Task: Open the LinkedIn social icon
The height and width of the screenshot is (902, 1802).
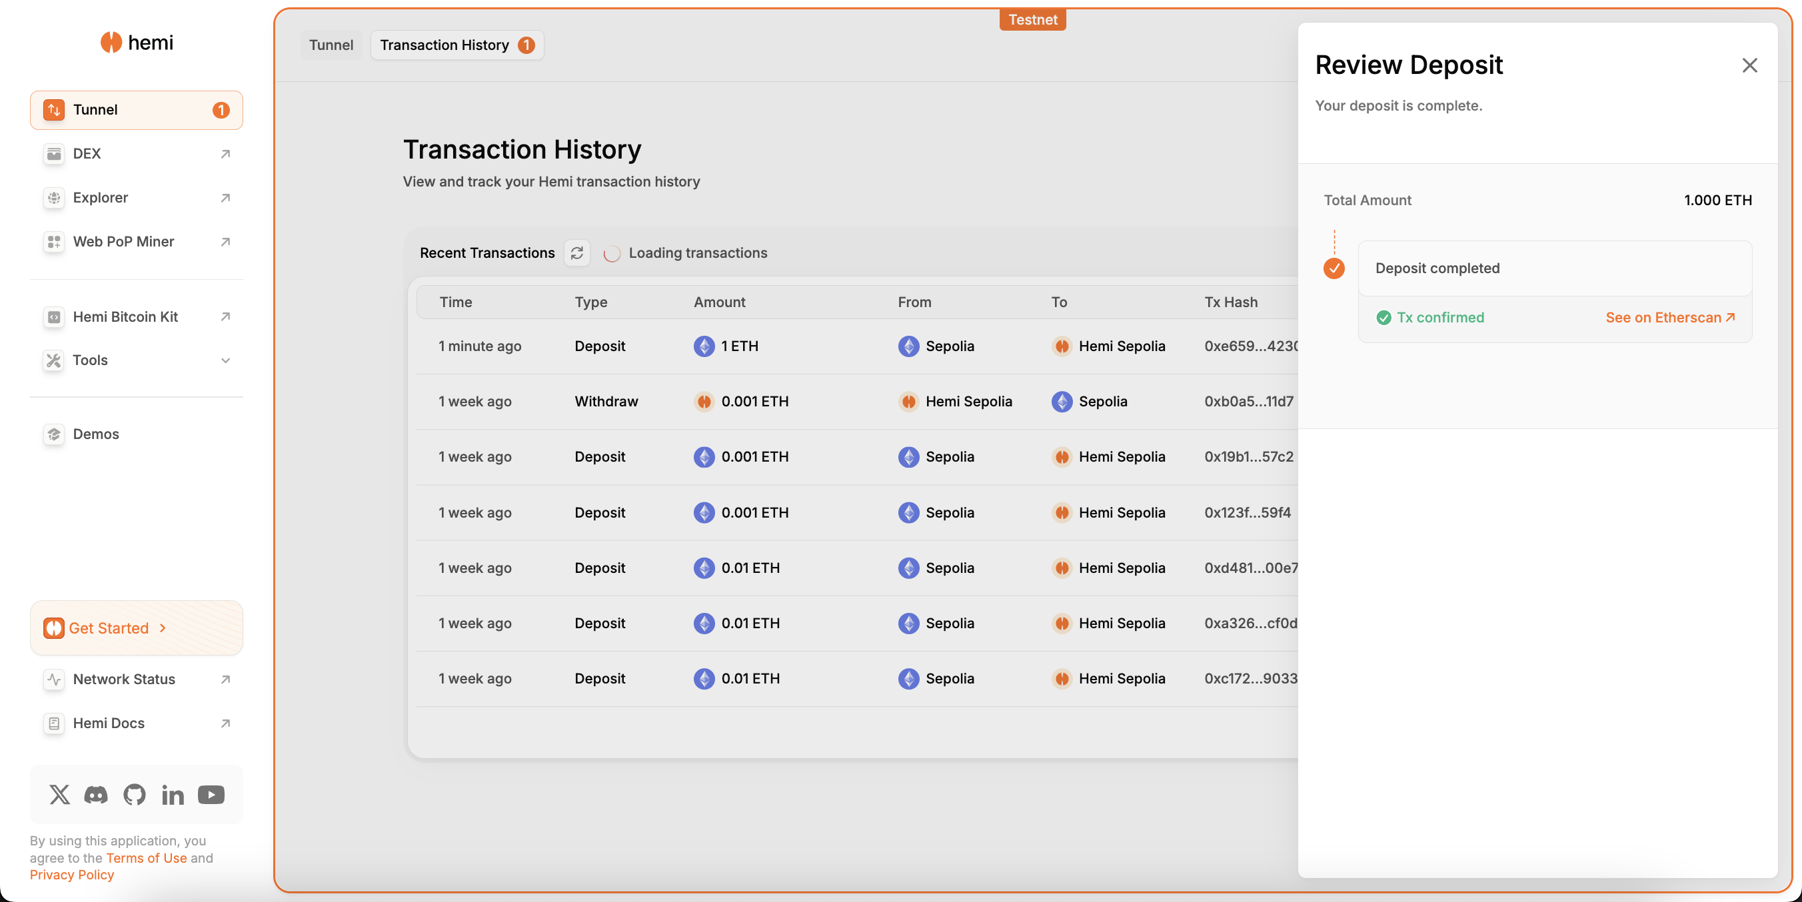Action: coord(173,794)
